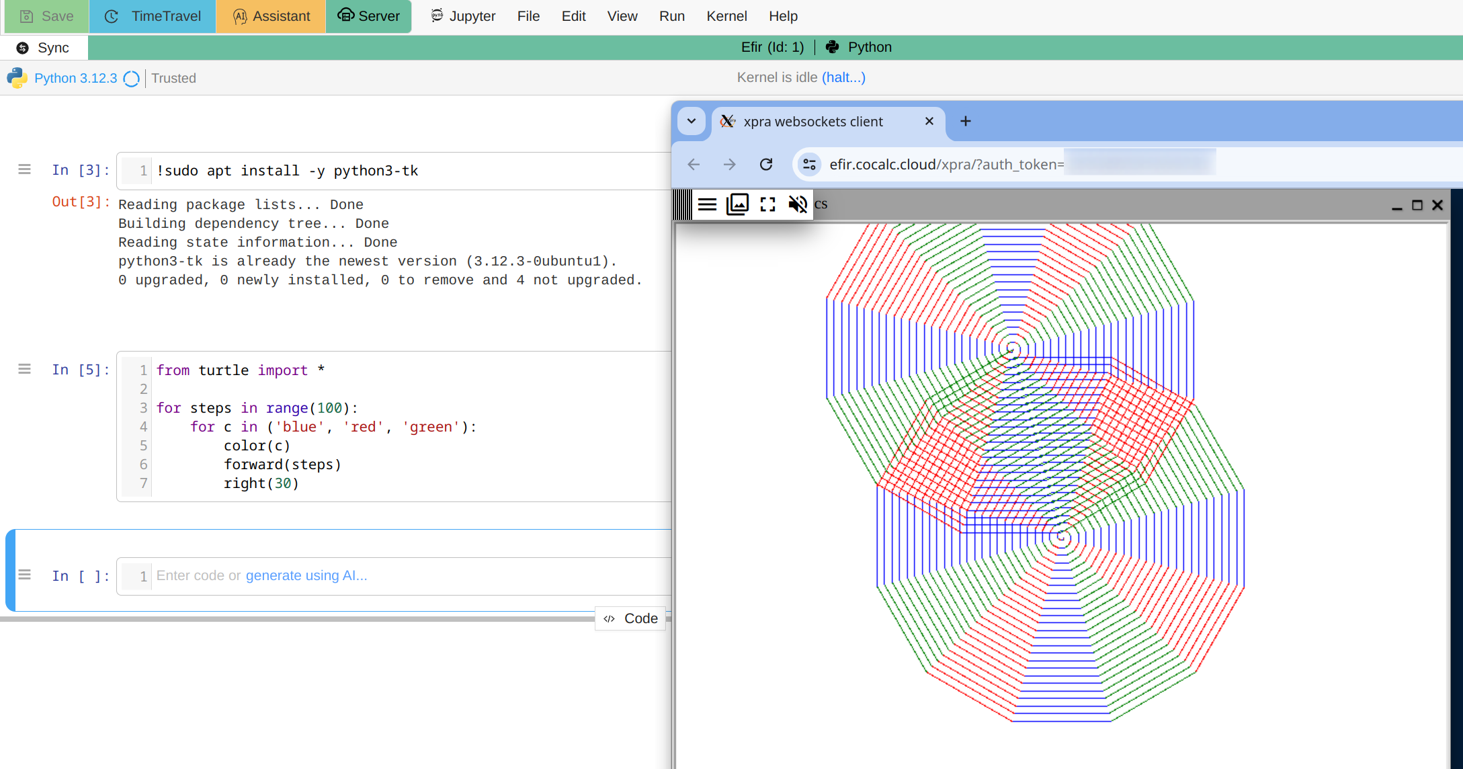Click the xpra hamburger menu icon
The width and height of the screenshot is (1463, 769).
pos(707,204)
